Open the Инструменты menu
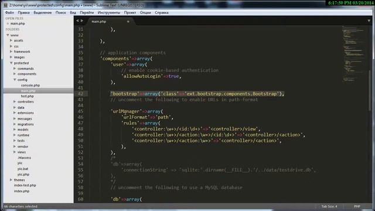 click(109, 12)
